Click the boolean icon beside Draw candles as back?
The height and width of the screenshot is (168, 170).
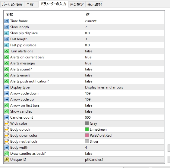[7, 153]
